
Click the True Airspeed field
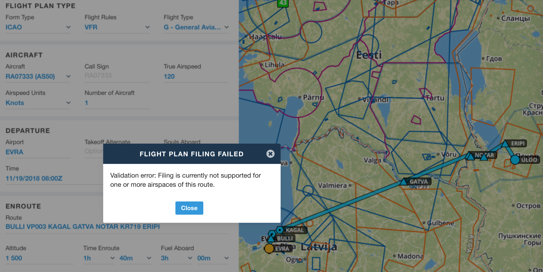point(196,76)
